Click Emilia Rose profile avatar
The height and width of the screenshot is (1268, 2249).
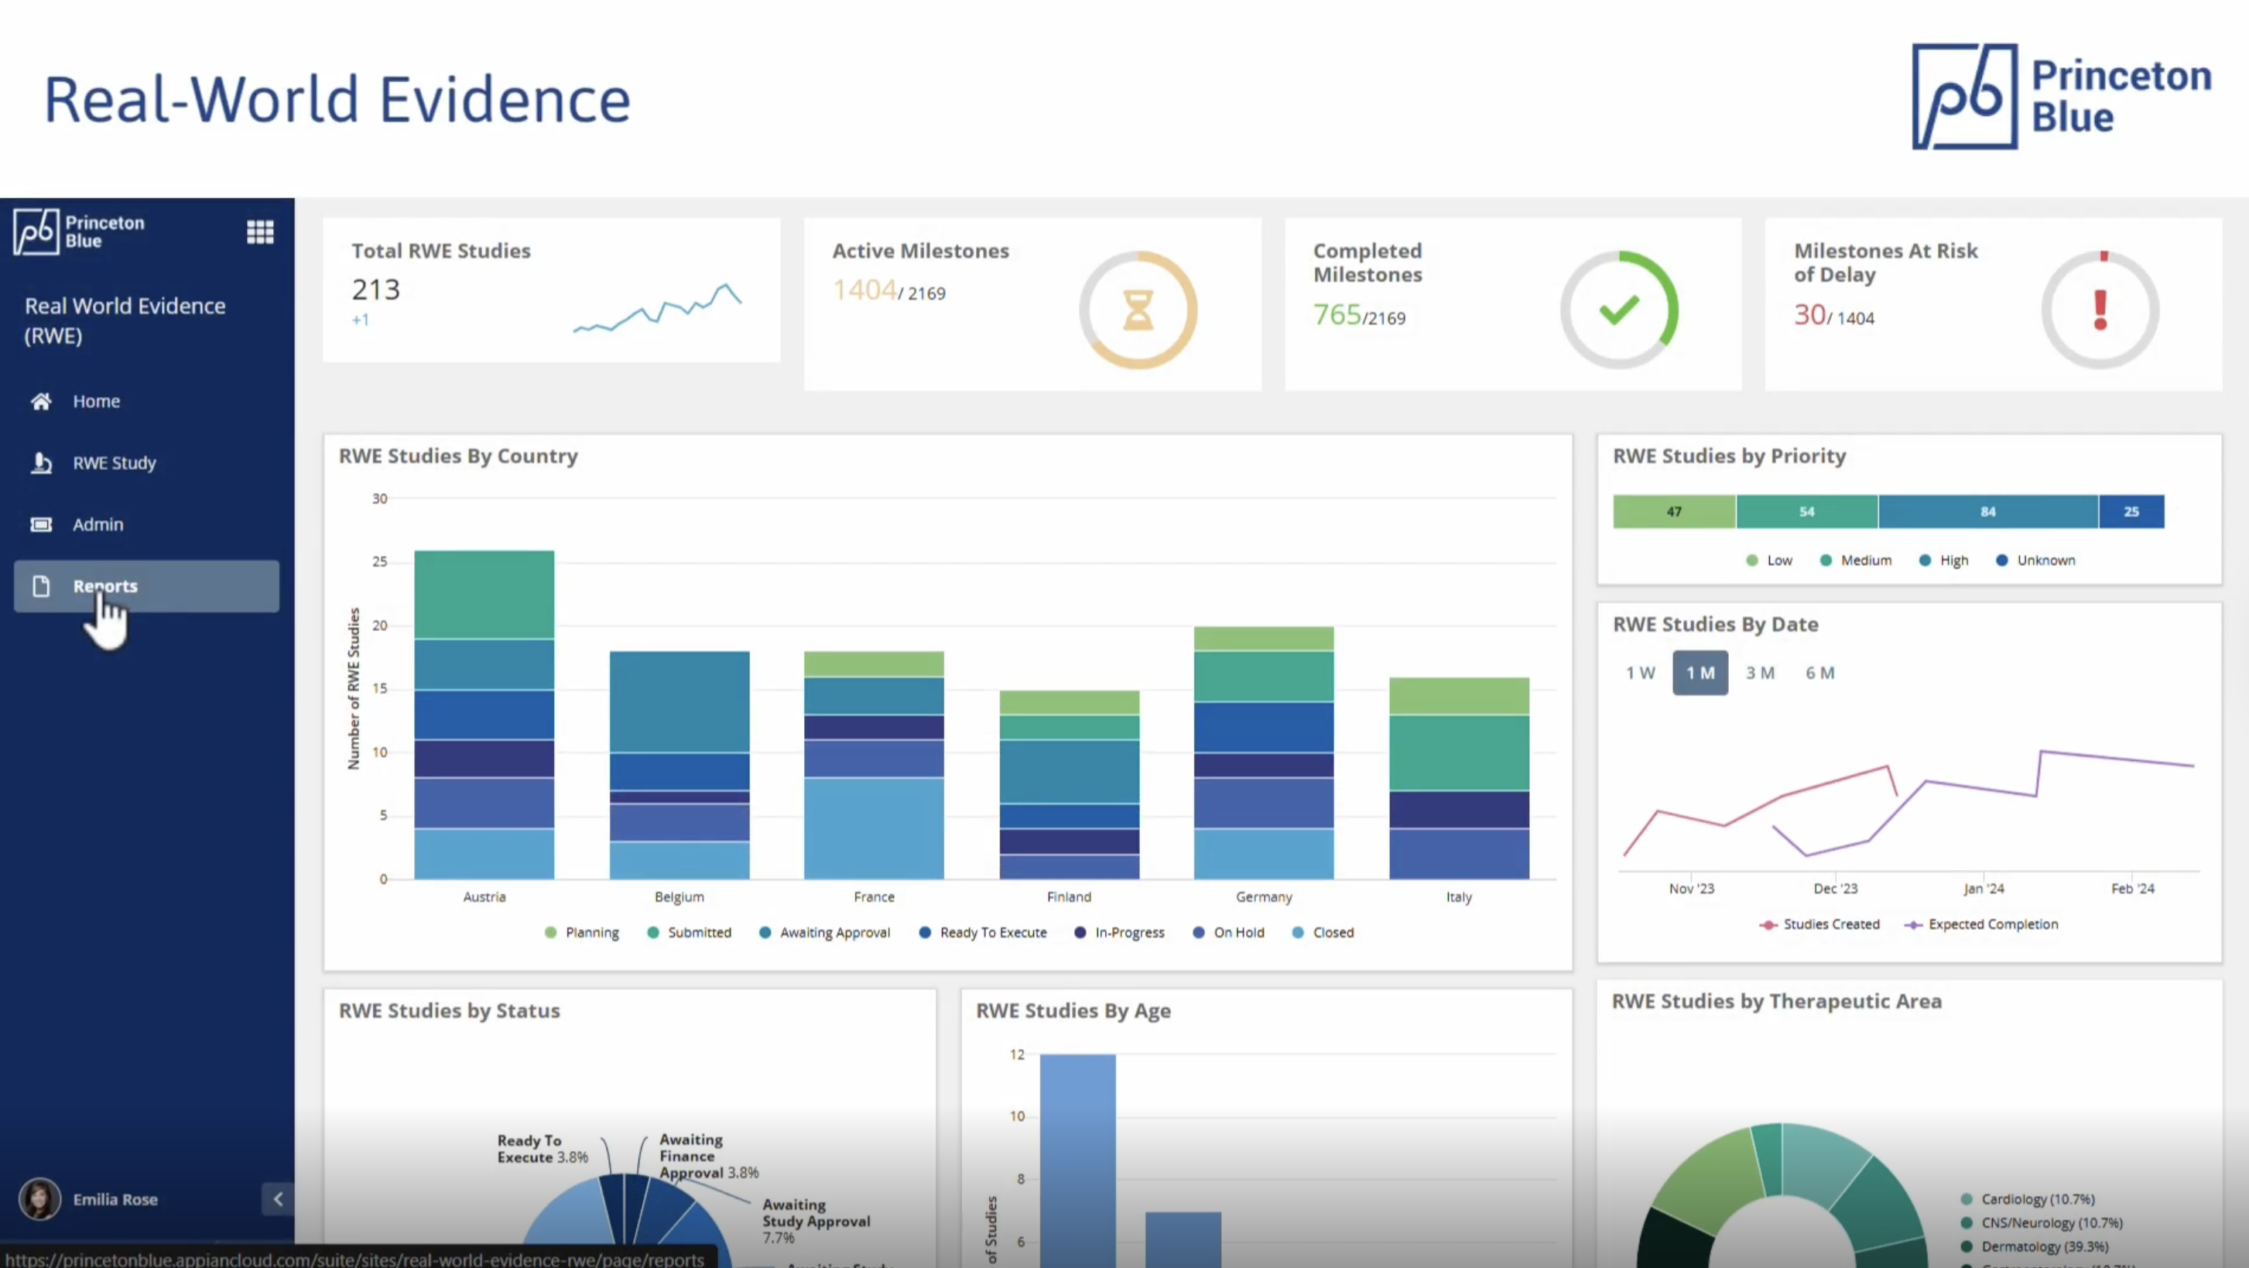click(x=39, y=1199)
